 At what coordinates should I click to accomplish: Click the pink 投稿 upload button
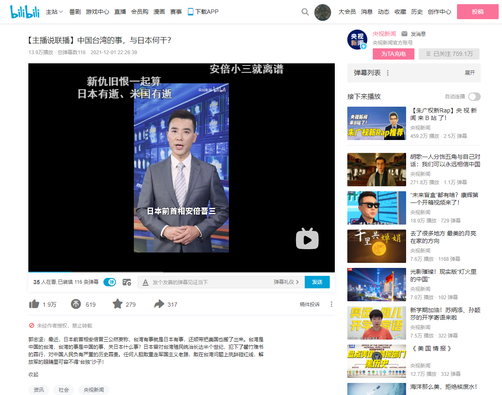tap(477, 12)
